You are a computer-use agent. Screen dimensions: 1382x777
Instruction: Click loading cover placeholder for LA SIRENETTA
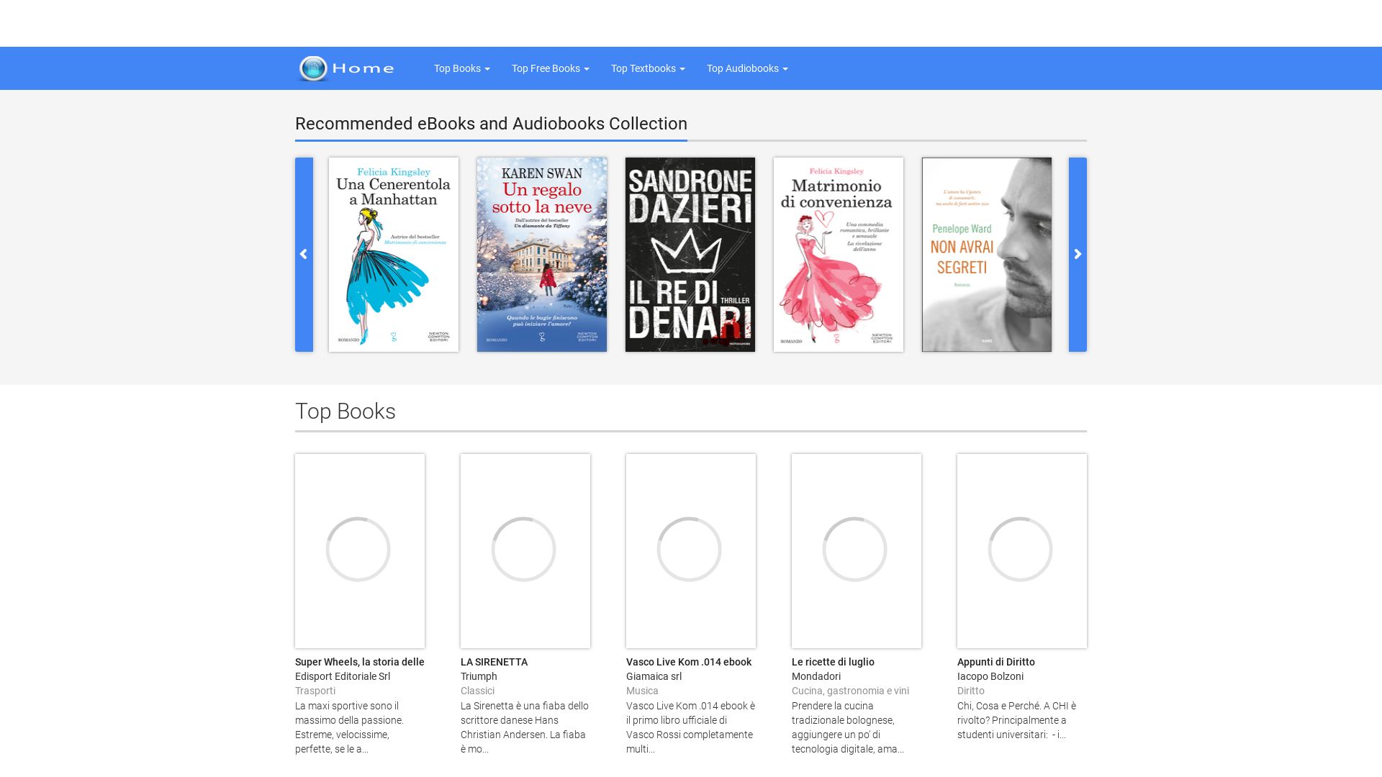click(525, 550)
